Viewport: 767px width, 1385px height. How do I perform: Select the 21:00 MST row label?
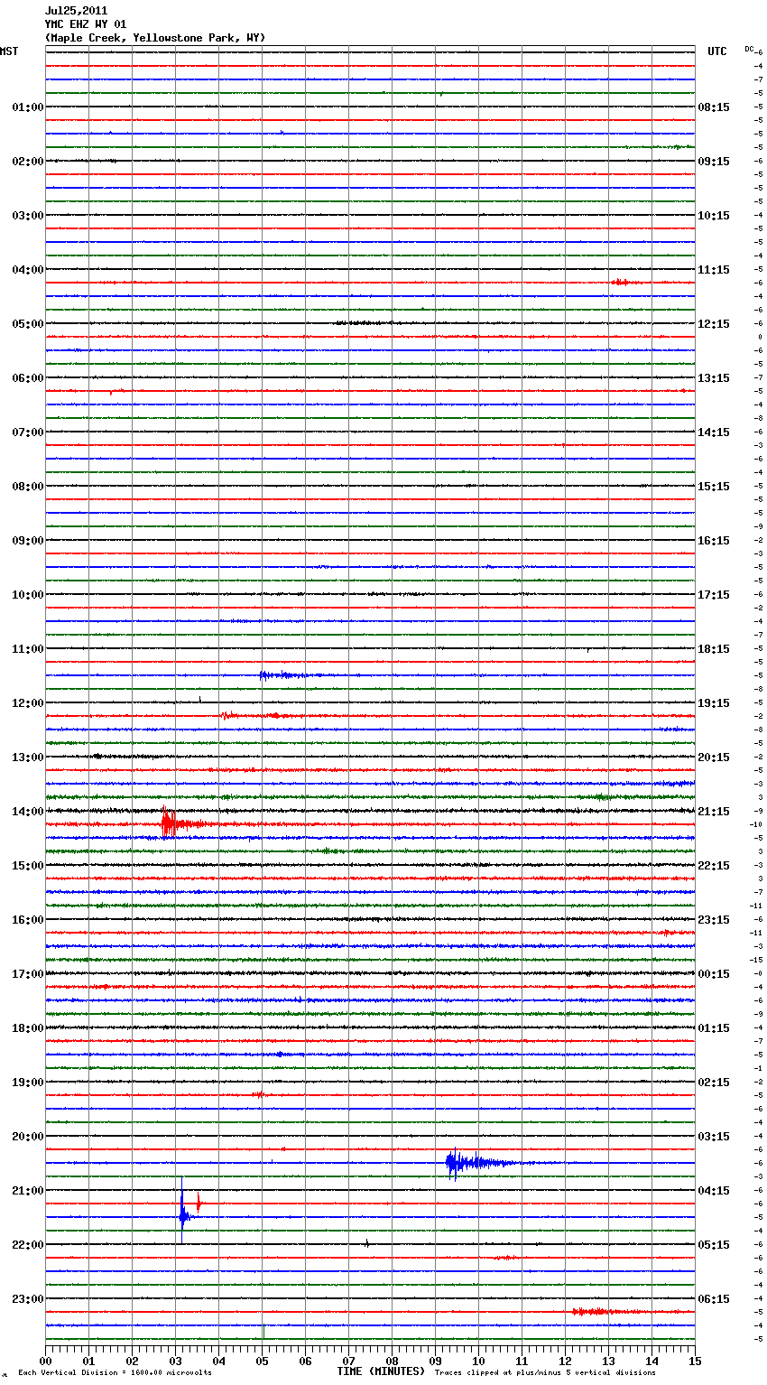(x=27, y=1191)
